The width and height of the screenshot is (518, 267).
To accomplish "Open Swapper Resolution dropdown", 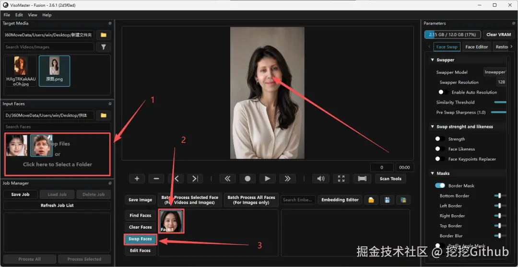I will pyautogui.click(x=501, y=82).
